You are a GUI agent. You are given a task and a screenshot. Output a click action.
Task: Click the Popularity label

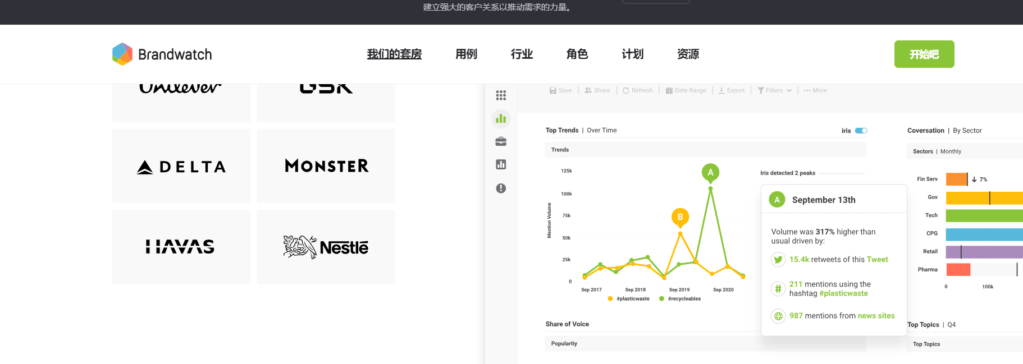coord(564,344)
